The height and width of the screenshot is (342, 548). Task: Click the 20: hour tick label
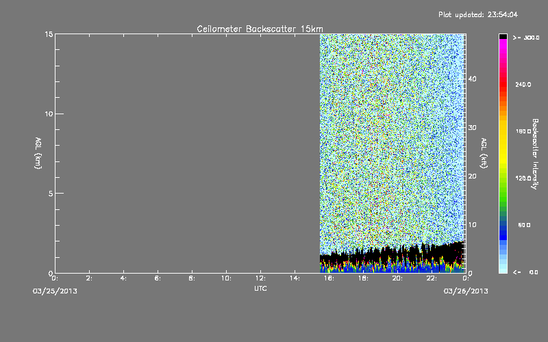[397, 278]
